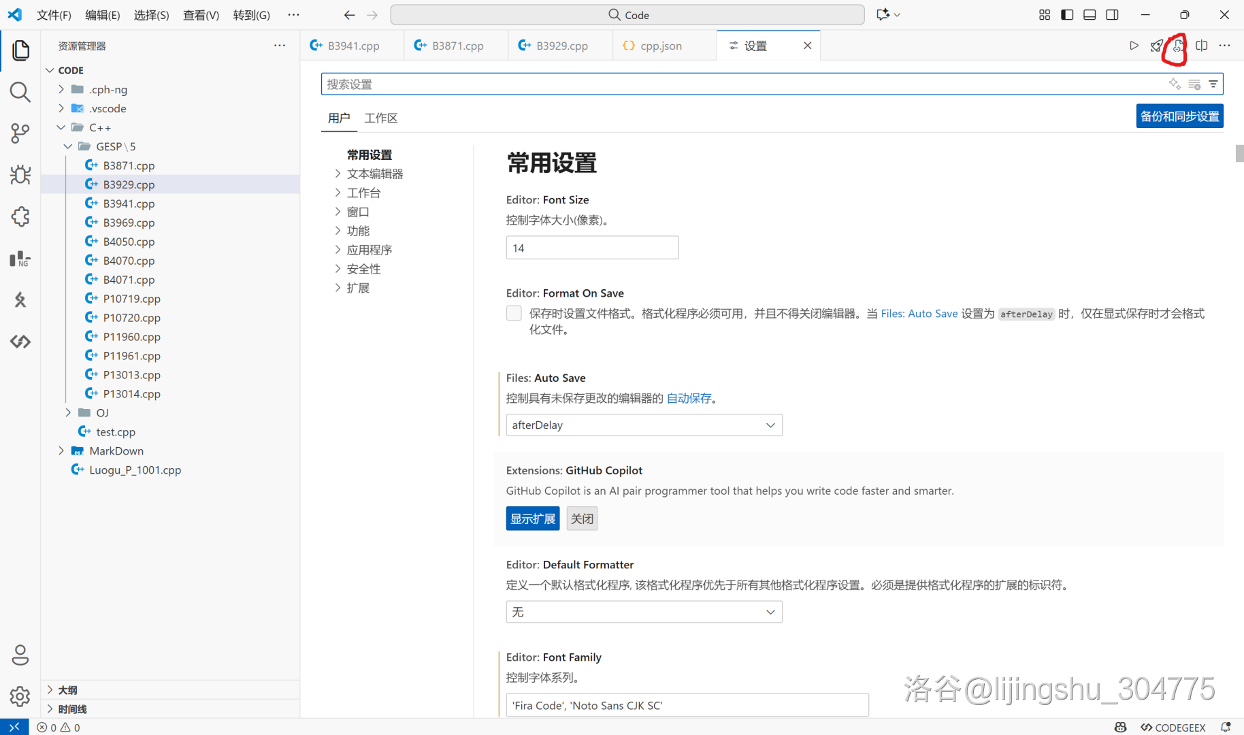This screenshot has width=1244, height=735.
Task: Open the Manage gear icon
Action: (x=20, y=696)
